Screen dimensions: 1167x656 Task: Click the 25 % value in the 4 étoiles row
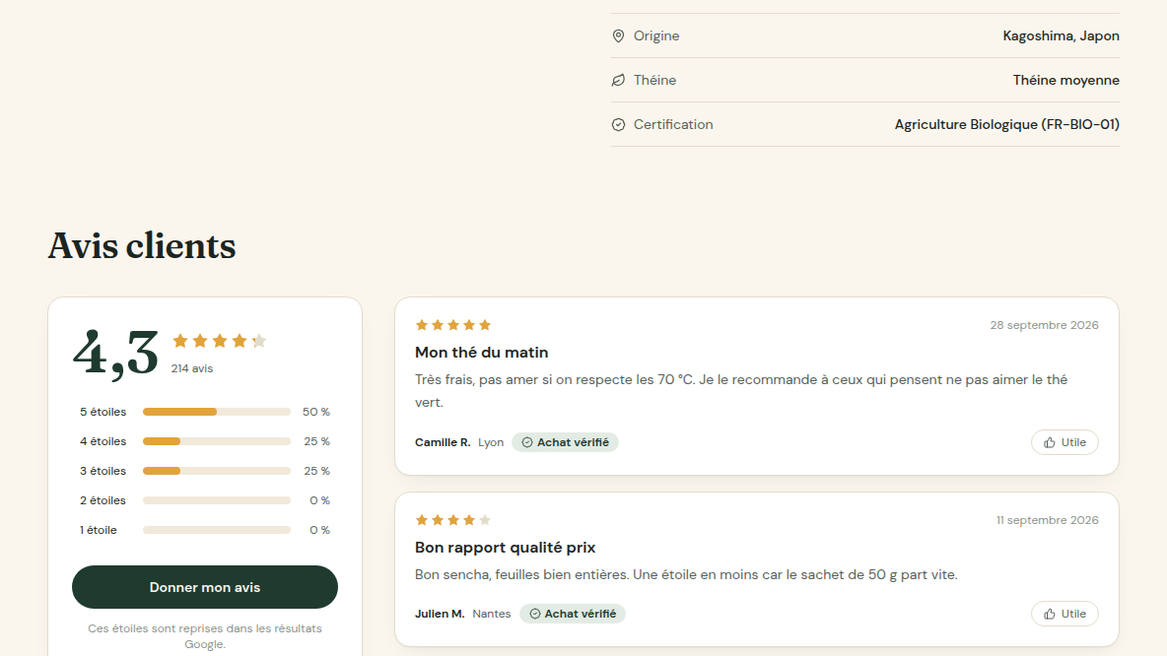[x=316, y=441]
